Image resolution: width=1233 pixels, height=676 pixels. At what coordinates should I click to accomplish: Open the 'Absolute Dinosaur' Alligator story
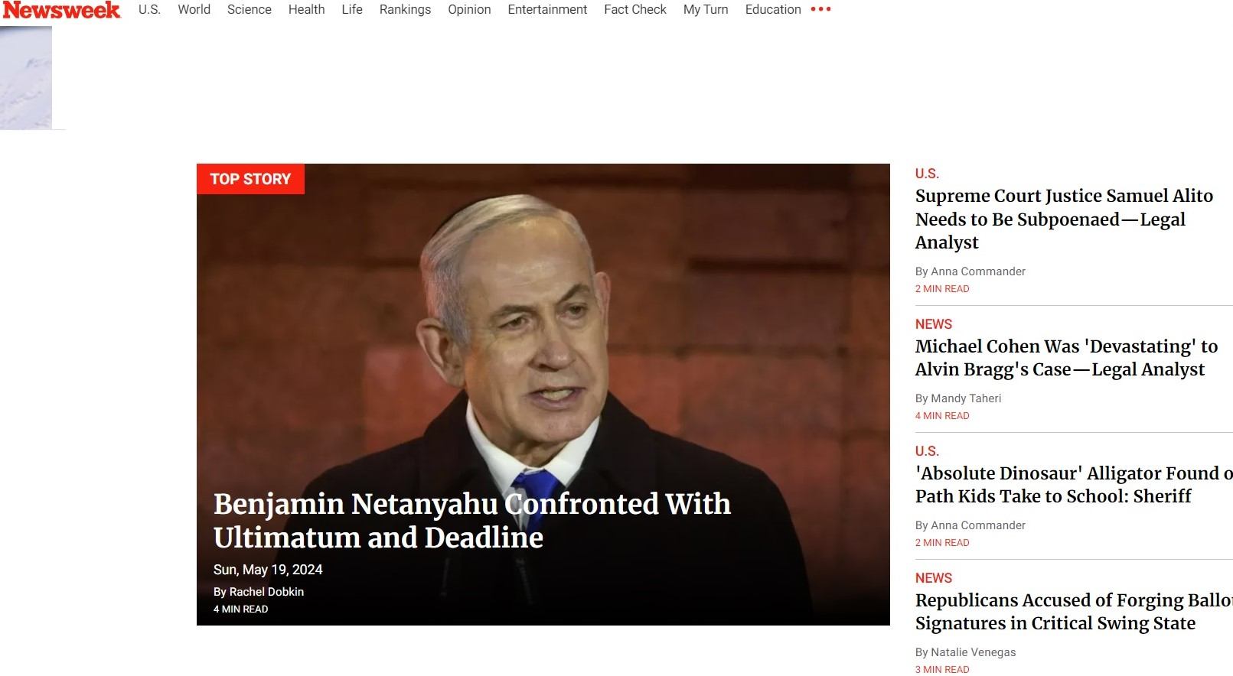(x=1074, y=485)
